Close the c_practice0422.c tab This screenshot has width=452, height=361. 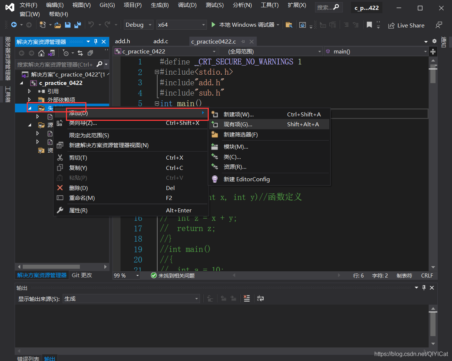pos(251,42)
